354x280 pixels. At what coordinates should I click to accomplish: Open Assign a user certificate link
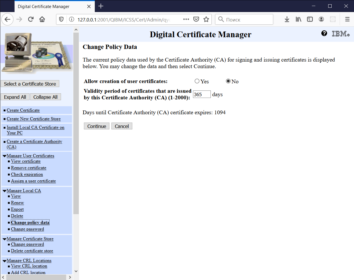tap(34, 181)
